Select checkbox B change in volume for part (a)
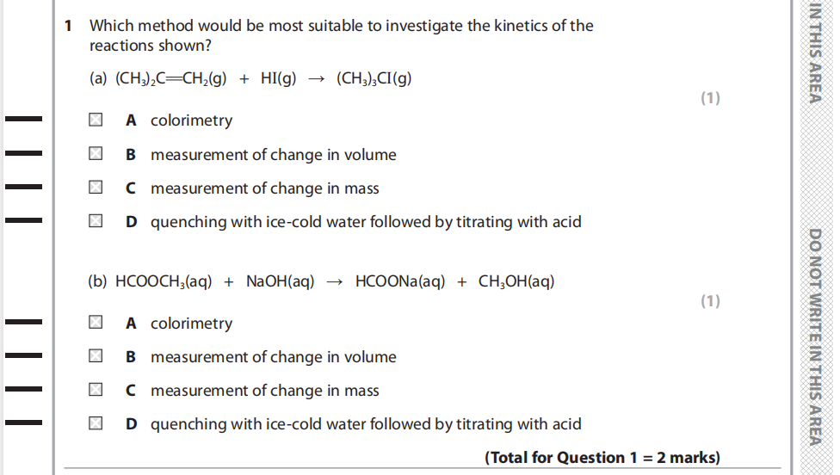The image size is (840, 475). (x=97, y=155)
